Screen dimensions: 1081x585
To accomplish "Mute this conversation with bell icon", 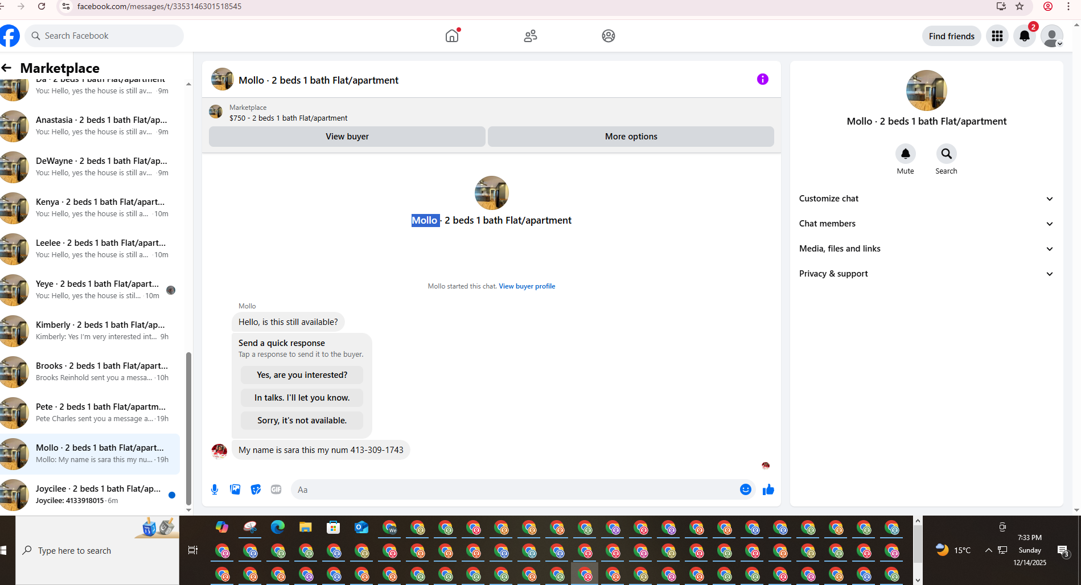I will pos(905,154).
